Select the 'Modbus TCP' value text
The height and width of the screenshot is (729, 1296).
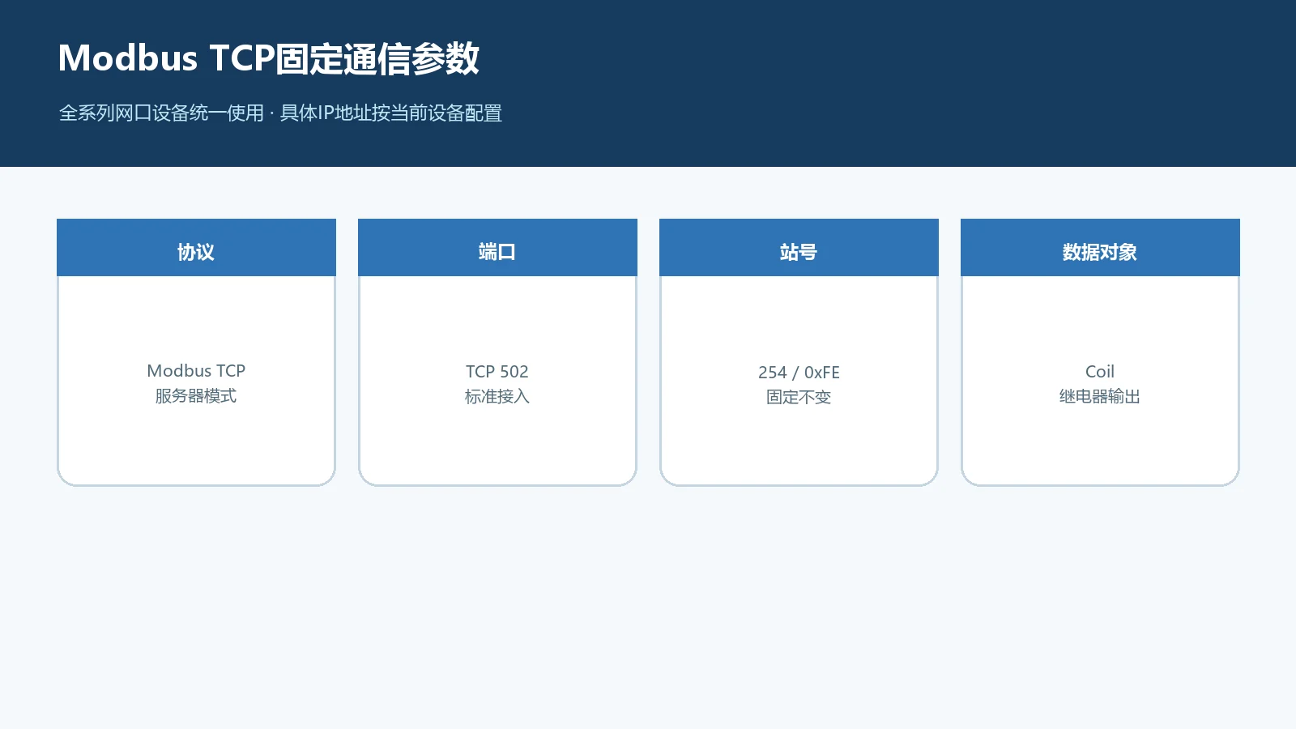(x=196, y=371)
